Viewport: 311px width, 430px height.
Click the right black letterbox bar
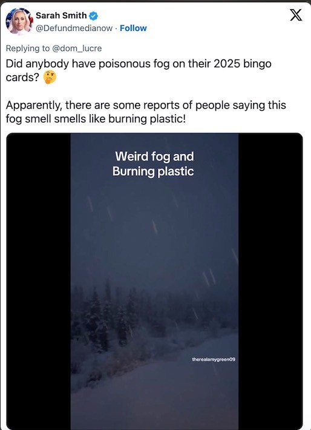(x=270, y=281)
